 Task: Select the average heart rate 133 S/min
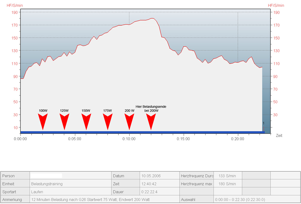227,176
